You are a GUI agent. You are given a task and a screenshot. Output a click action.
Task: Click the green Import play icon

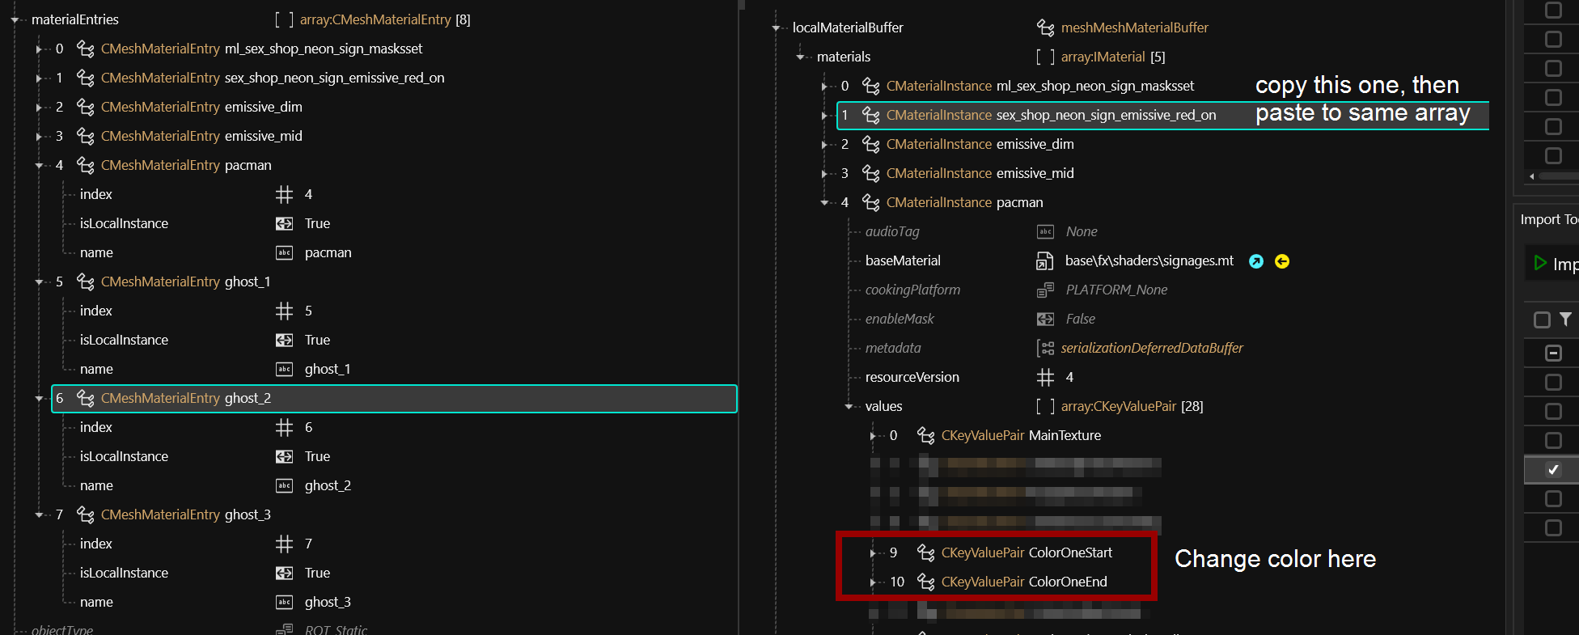(x=1540, y=263)
